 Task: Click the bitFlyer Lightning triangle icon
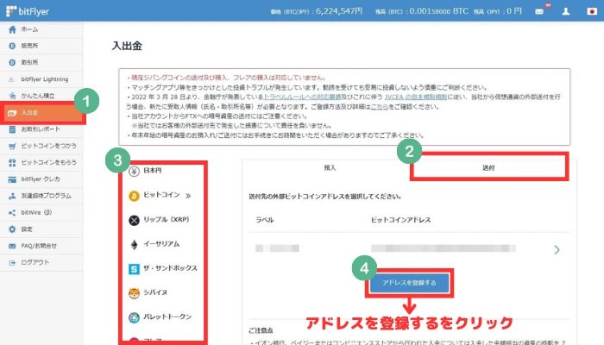tap(11, 79)
